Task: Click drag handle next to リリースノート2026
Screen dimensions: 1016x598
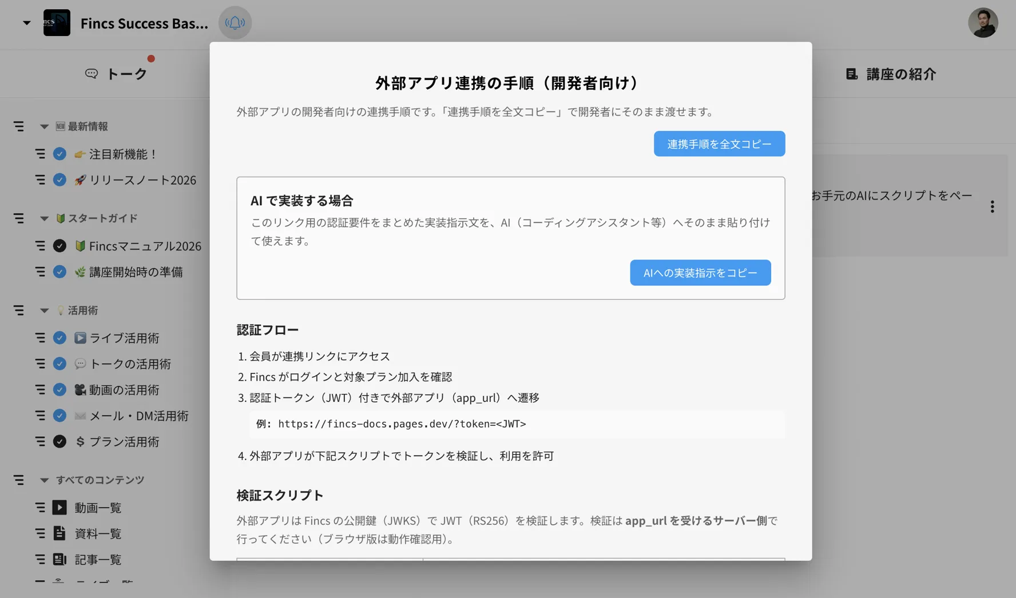Action: (x=40, y=180)
